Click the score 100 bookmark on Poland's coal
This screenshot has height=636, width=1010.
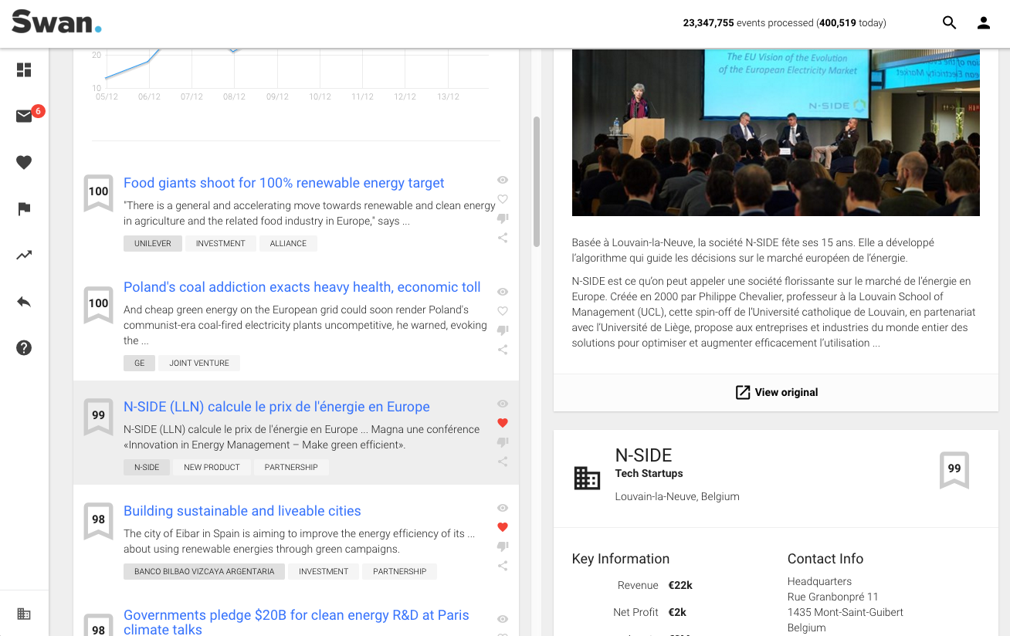click(98, 304)
